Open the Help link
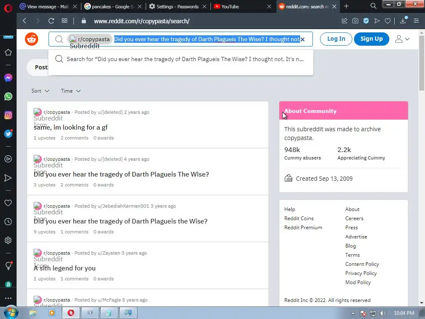 [x=289, y=209]
